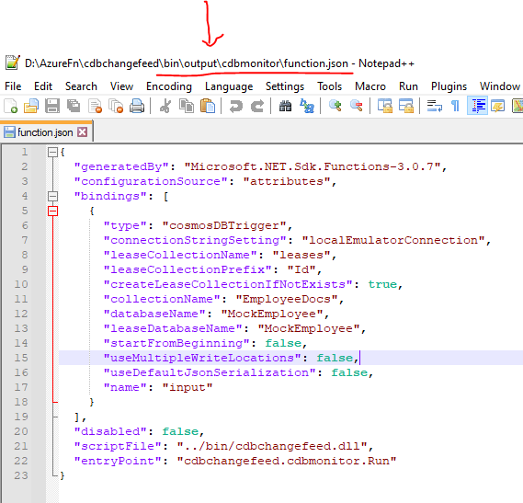Toggle synchronize horizontal scrolling icon
Image resolution: width=523 pixels, height=503 pixels.
[x=406, y=106]
